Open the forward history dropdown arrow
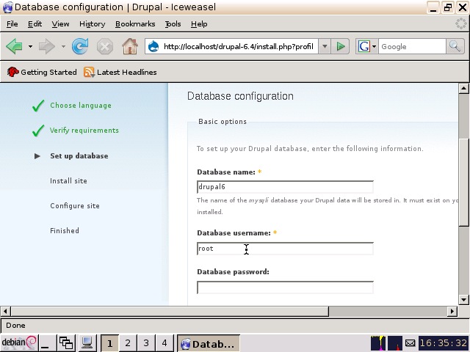470x352 pixels. point(63,46)
